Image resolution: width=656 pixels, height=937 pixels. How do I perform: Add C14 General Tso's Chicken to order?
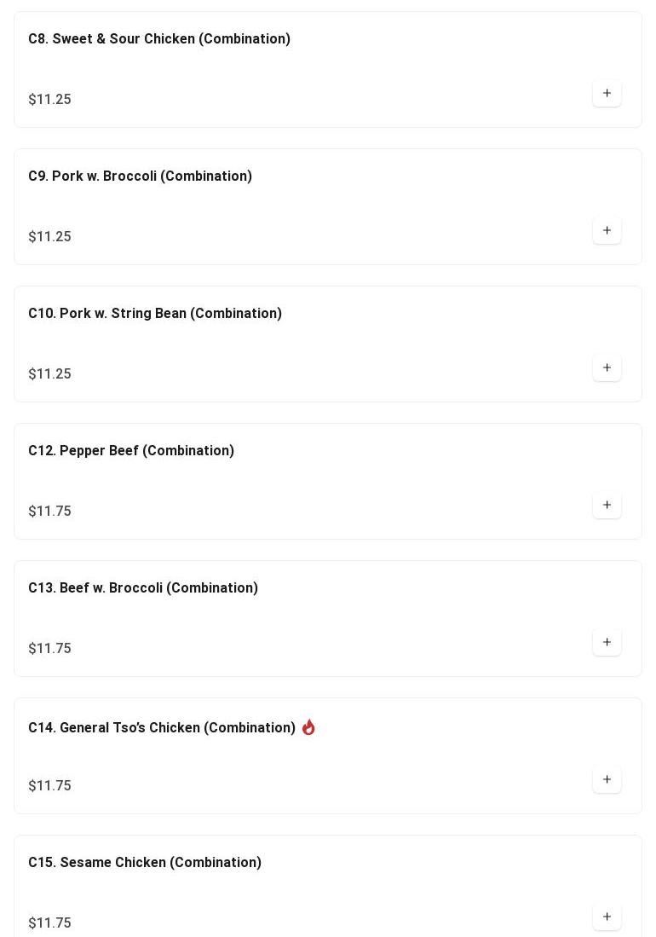[607, 779]
